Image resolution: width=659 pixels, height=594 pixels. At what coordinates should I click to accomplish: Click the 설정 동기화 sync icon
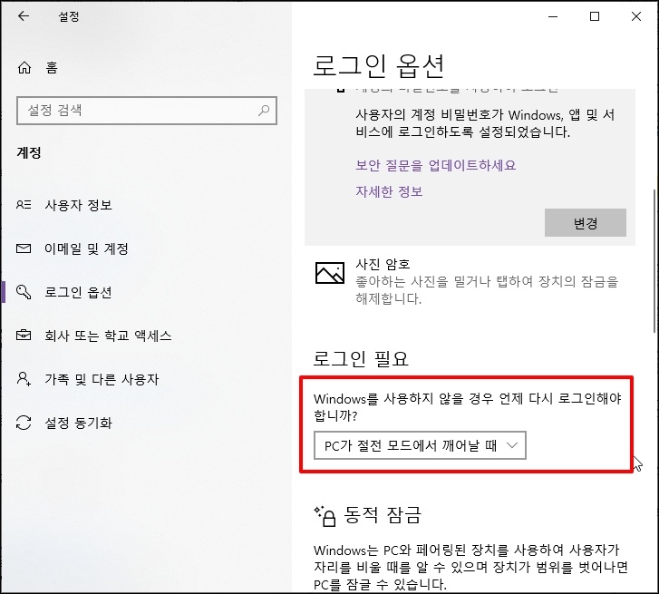(24, 423)
